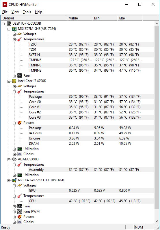Click the CPU Voltages lightning icon

20,86
